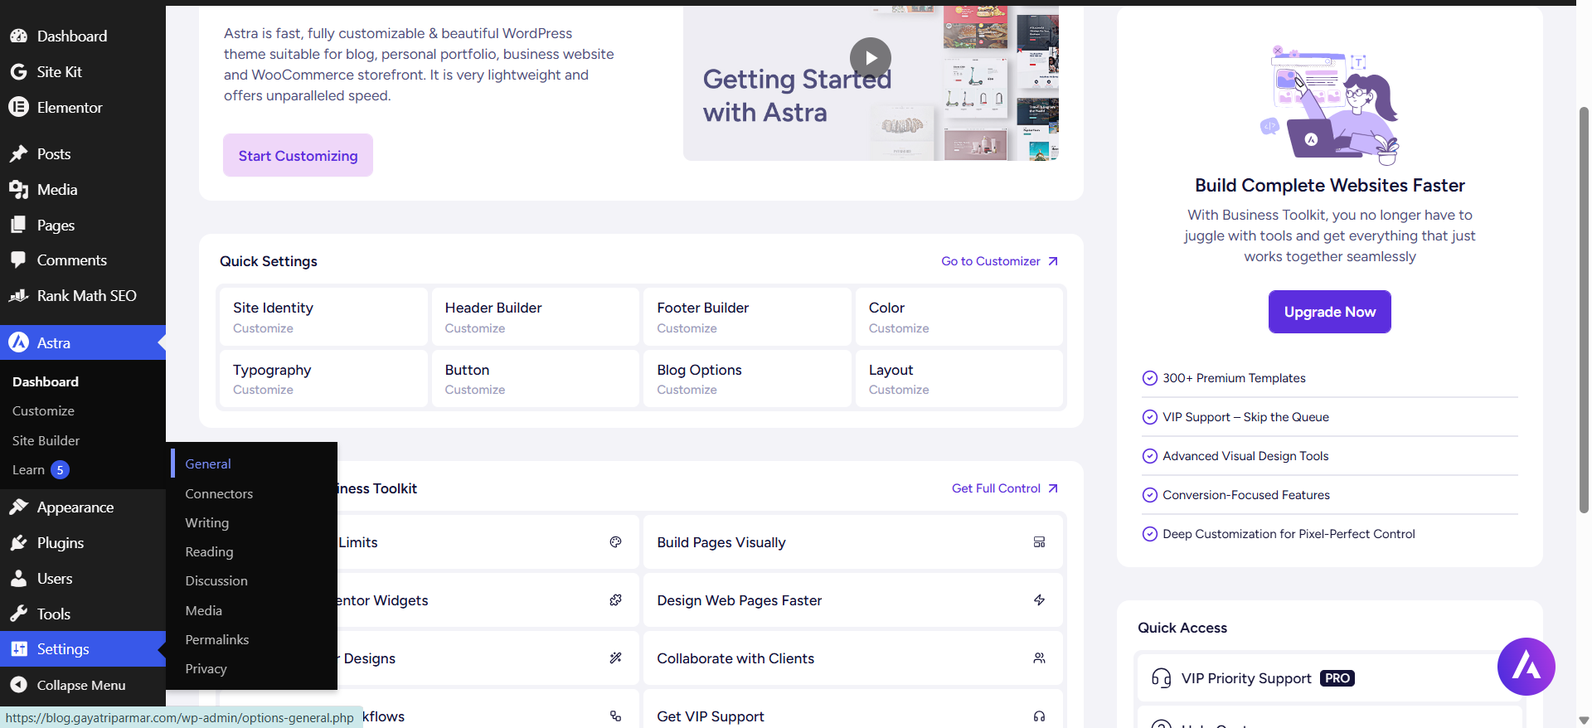Open Privacy settings from submenu
The width and height of the screenshot is (1592, 728).
coord(206,669)
